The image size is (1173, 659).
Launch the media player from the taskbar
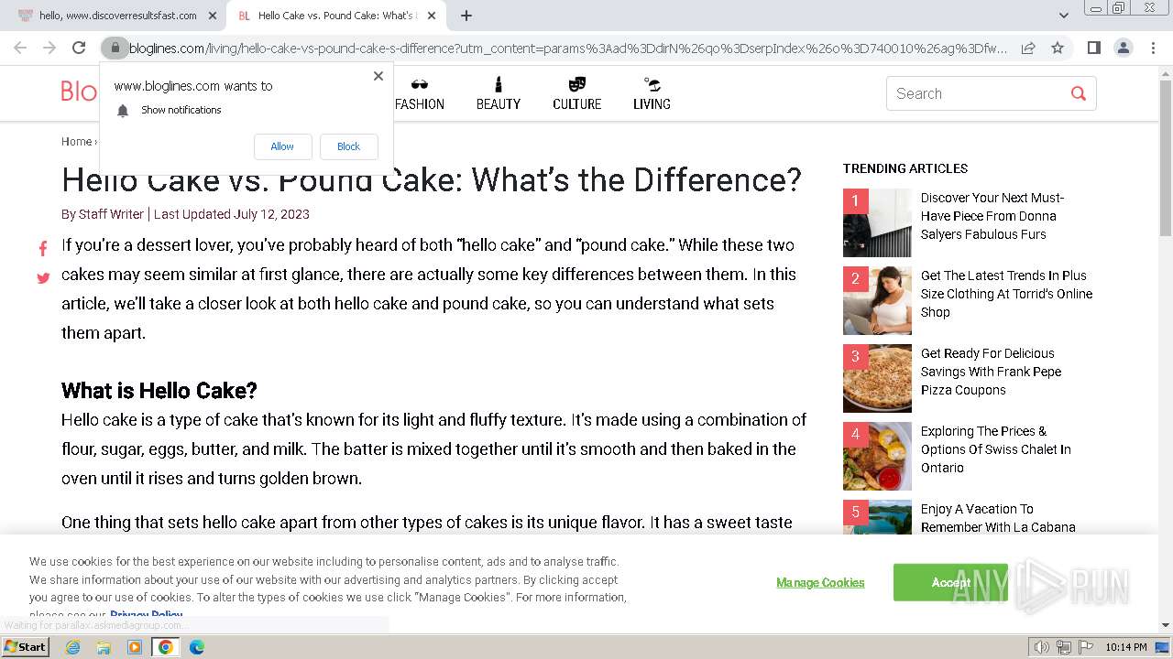tap(135, 647)
